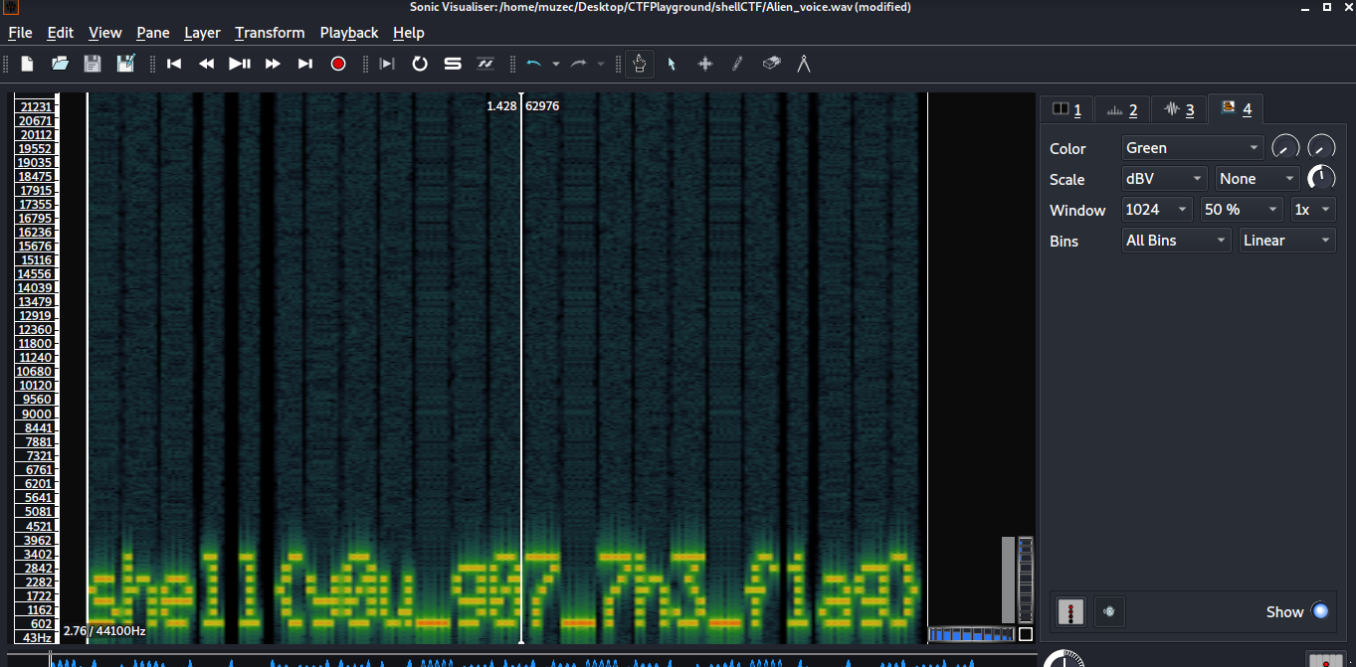Switch to layer tab 1
This screenshot has height=667, width=1356.
[x=1066, y=109]
